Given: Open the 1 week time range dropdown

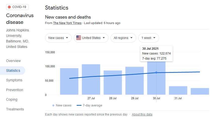Looking at the screenshot, I should point(149,38).
